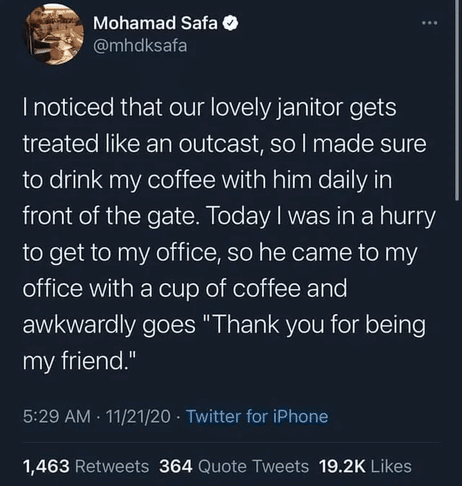Click the tweet's first line mentioning janitor
Viewport: 462px width, 486px height.
tap(209, 110)
